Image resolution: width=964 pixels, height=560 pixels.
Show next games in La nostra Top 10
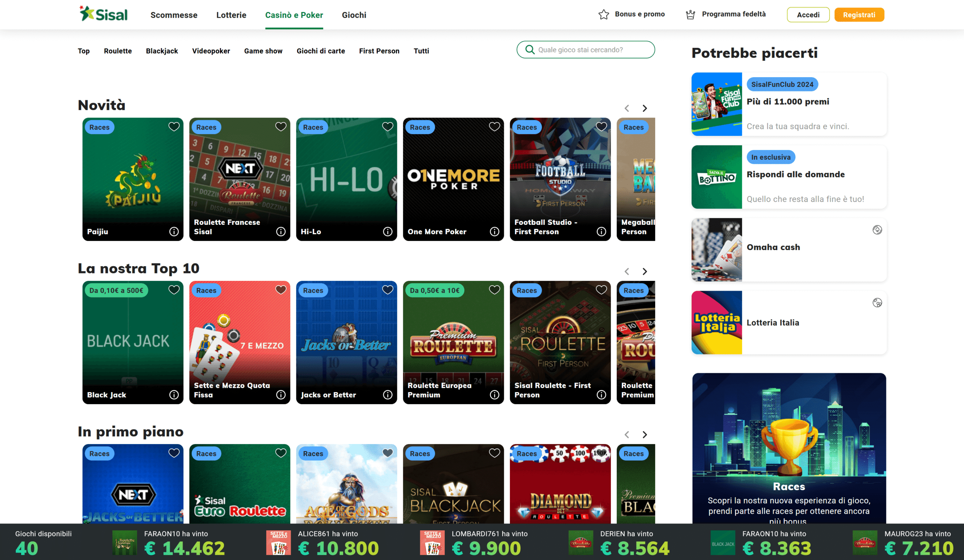(x=645, y=271)
